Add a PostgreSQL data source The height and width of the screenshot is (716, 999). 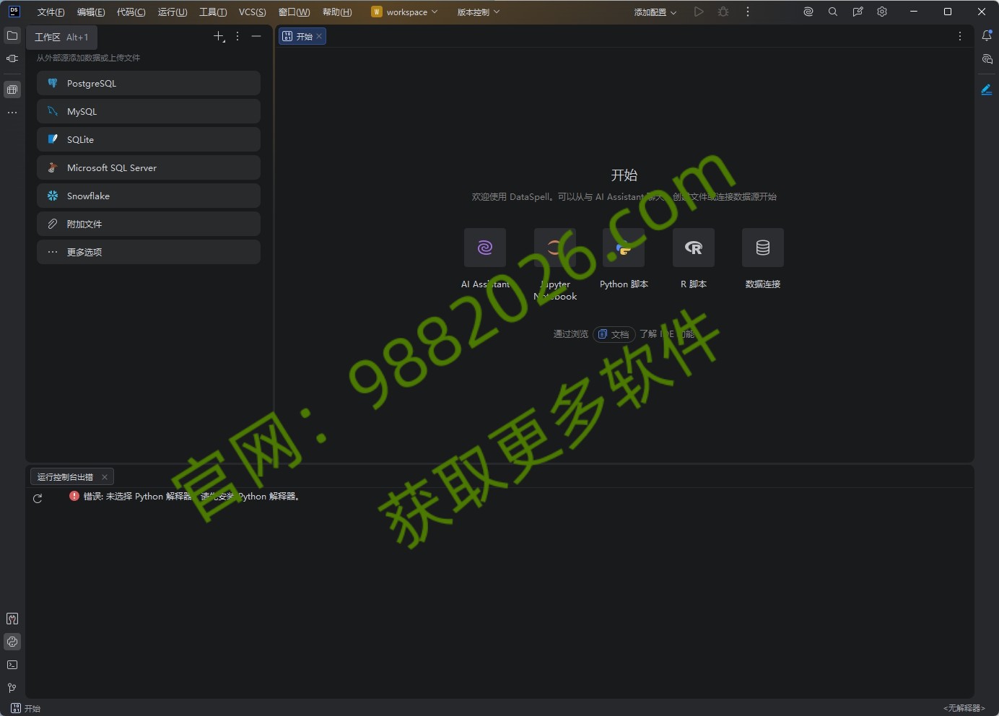pyautogui.click(x=149, y=83)
